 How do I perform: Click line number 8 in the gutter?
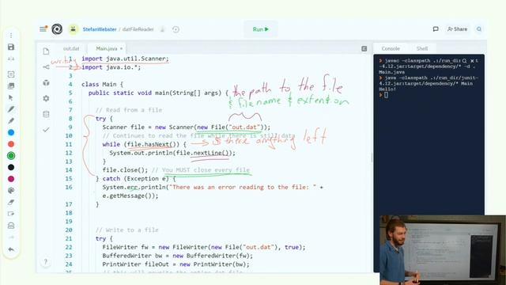tap(70, 119)
